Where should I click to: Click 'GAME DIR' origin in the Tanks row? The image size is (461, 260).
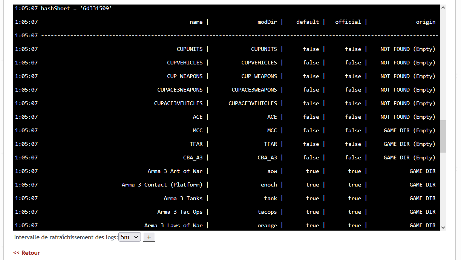click(x=423, y=198)
